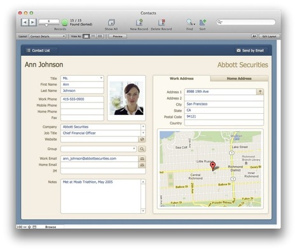297x251 pixels.
Task: Click the Work Phone field
Action: tap(82, 99)
